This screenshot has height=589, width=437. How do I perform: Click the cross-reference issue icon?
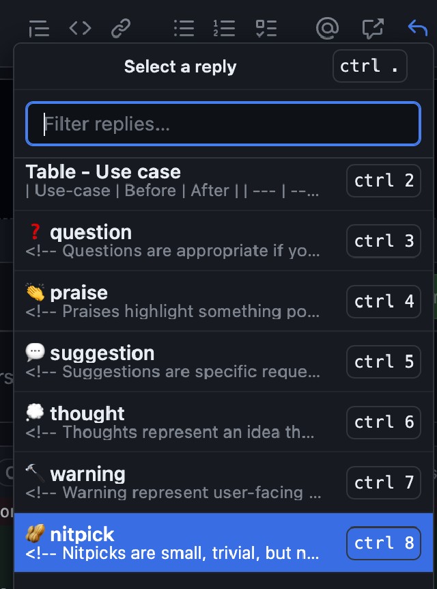point(373,29)
